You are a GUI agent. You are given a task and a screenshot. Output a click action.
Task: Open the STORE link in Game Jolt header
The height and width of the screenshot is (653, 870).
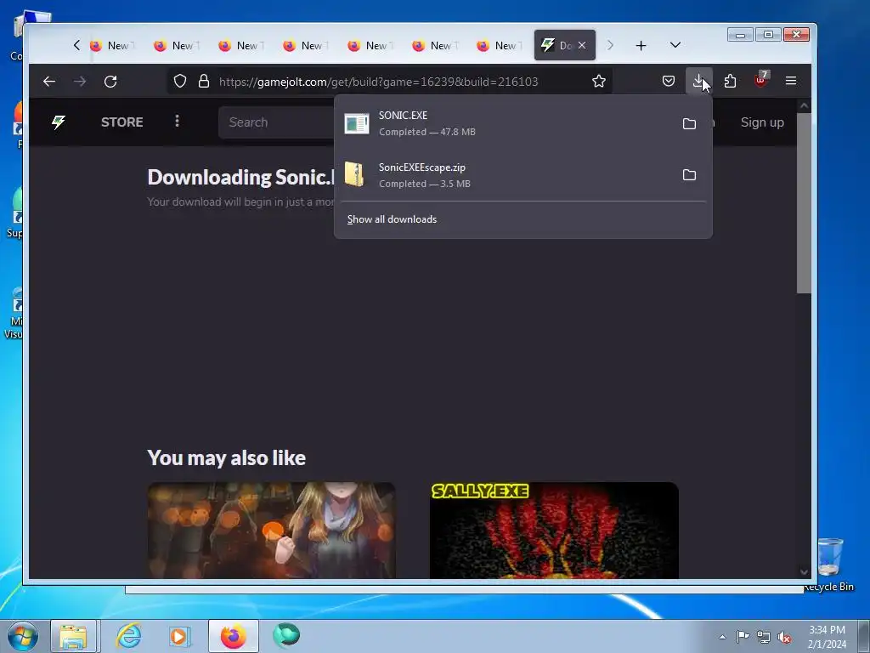122,122
